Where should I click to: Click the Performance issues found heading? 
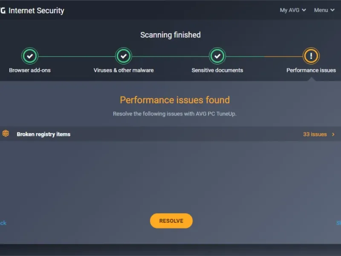point(175,100)
